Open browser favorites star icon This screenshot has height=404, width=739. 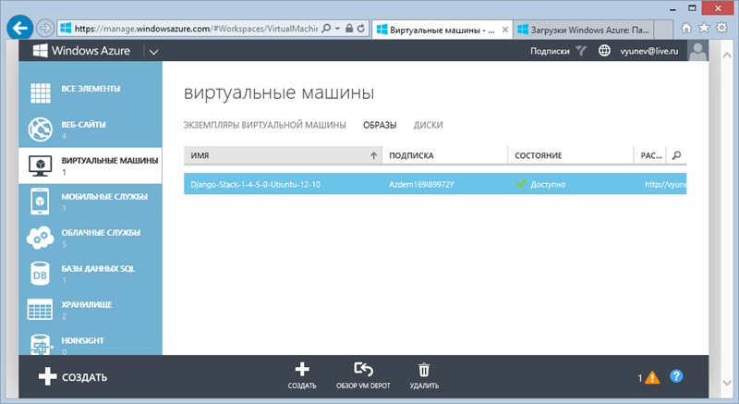(x=704, y=28)
